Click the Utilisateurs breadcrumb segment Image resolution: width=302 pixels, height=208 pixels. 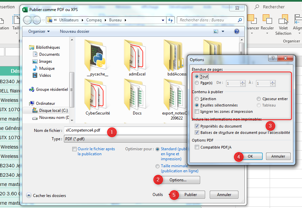69,20
